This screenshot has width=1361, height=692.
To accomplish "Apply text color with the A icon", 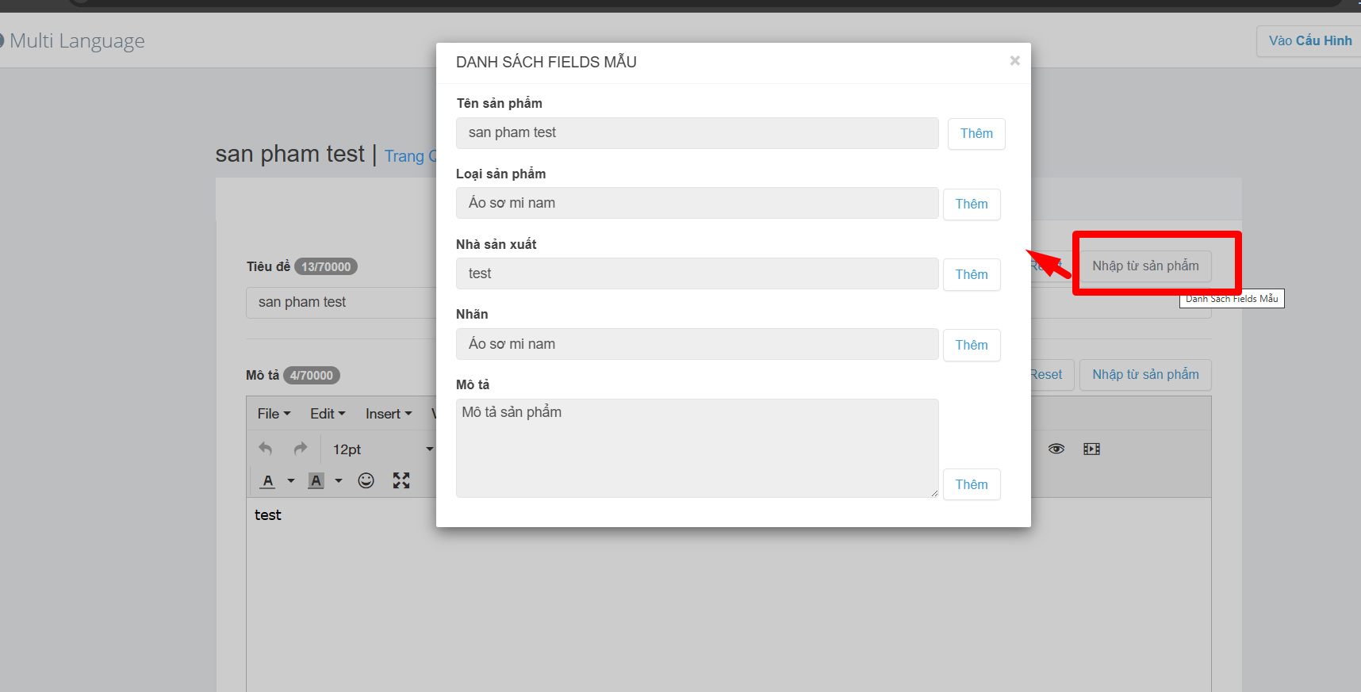I will pyautogui.click(x=268, y=480).
